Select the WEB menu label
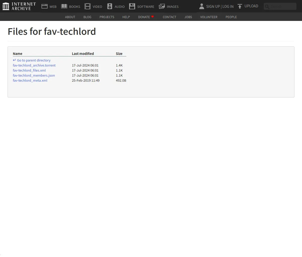 [53, 7]
